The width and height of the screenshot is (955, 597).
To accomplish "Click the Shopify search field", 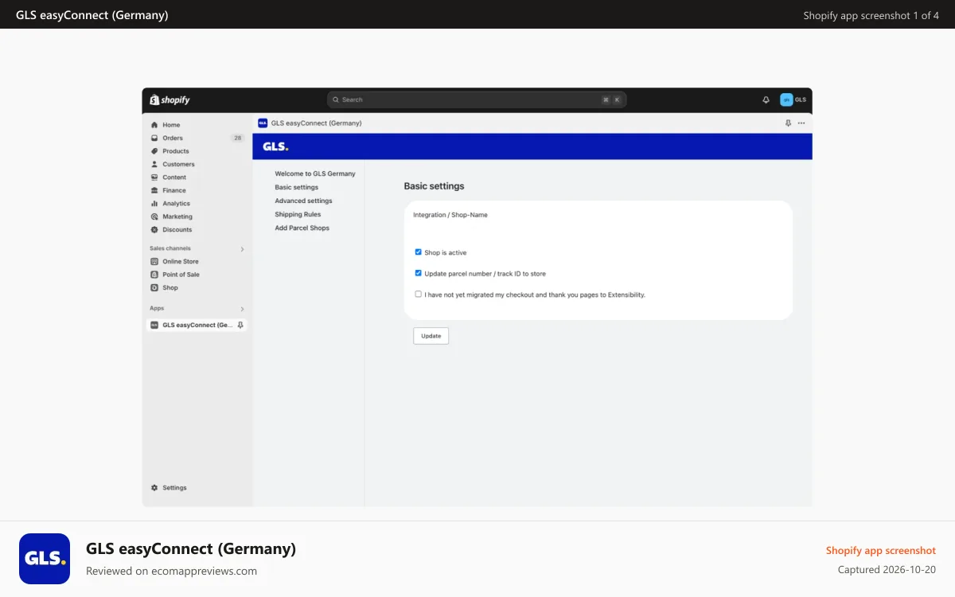I will click(x=477, y=99).
